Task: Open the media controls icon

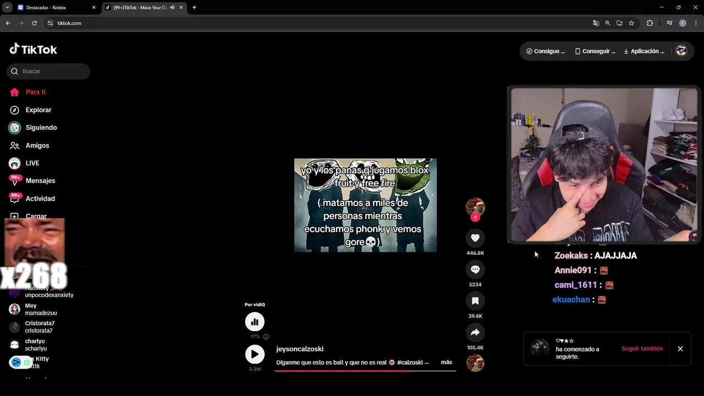Action: [669, 23]
